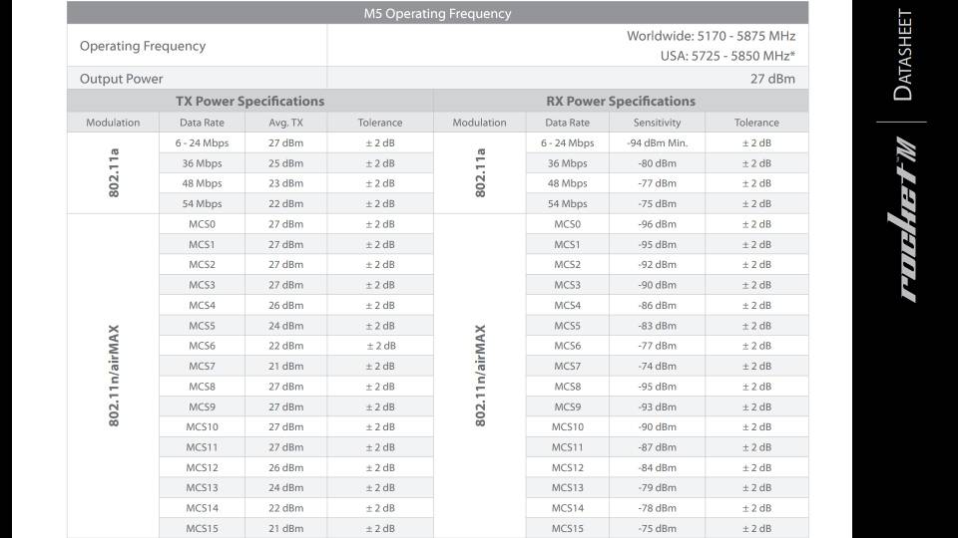The width and height of the screenshot is (958, 538).
Task: Select RX "MCS10" data rate cell
Action: click(568, 427)
